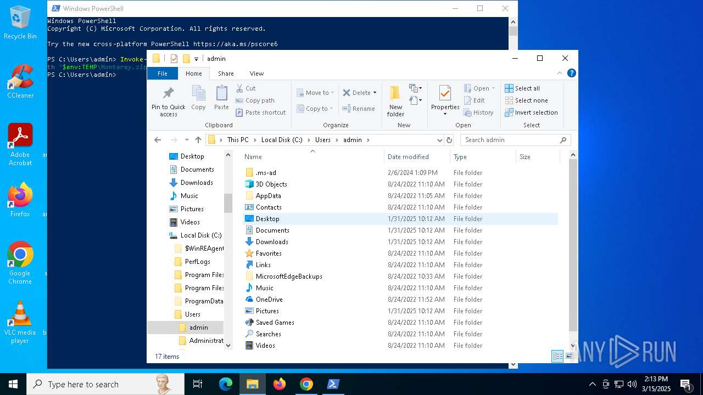This screenshot has height=395, width=703.
Task: Create a New folder from ribbon
Action: click(395, 101)
